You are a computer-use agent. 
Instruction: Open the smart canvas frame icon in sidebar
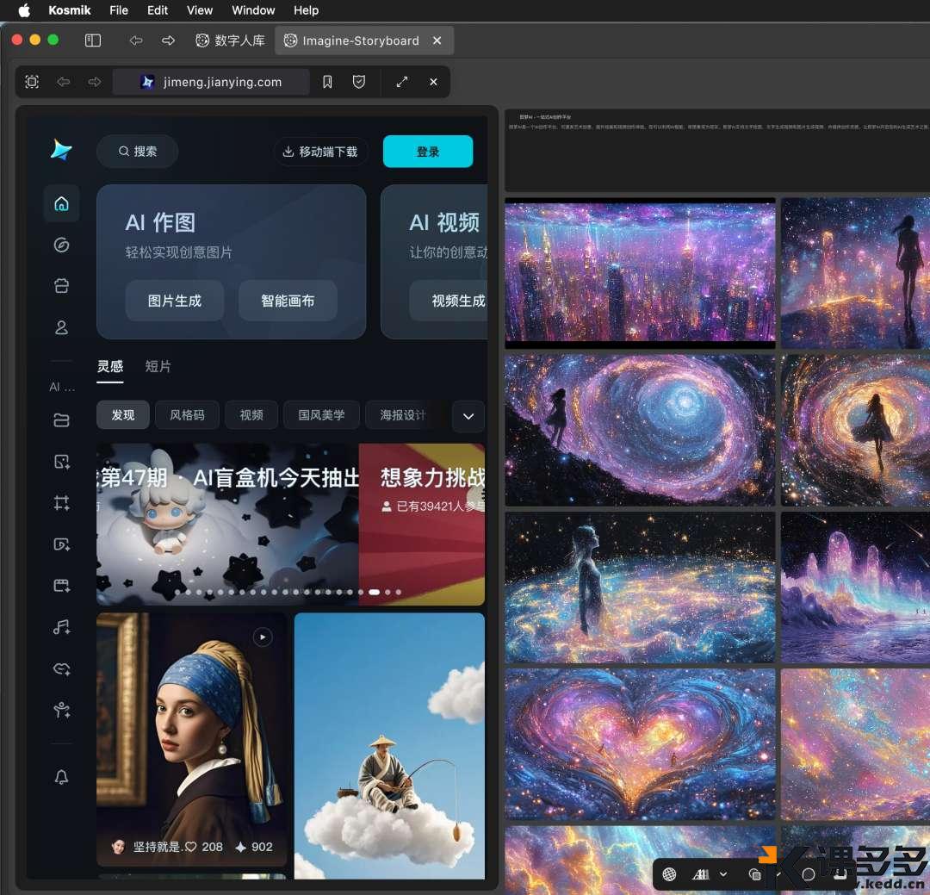(62, 503)
